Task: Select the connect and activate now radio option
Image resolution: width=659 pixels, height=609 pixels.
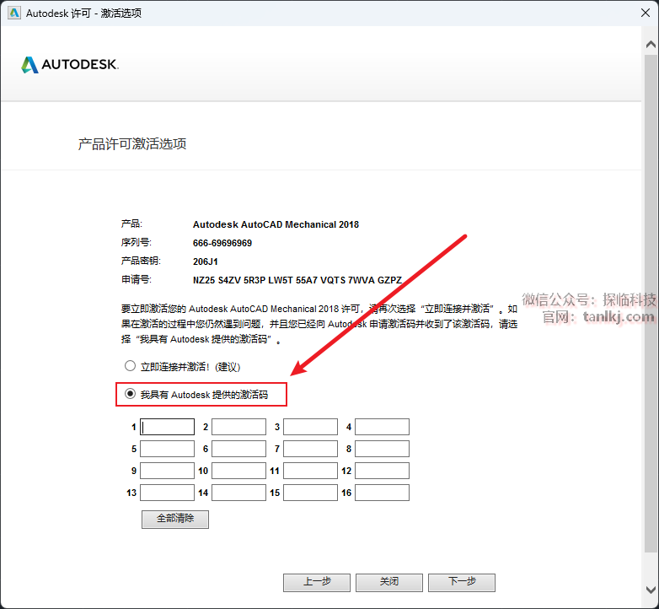Action: point(130,366)
